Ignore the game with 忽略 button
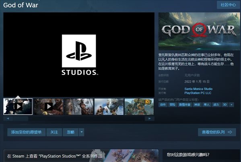 (71, 132)
